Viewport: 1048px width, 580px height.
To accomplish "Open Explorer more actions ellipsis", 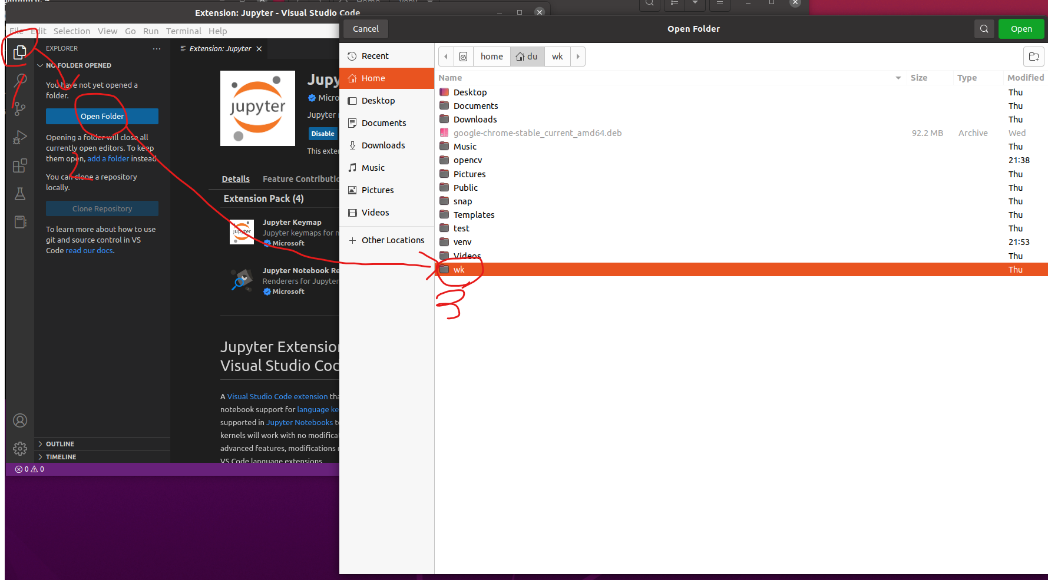I will 157,48.
